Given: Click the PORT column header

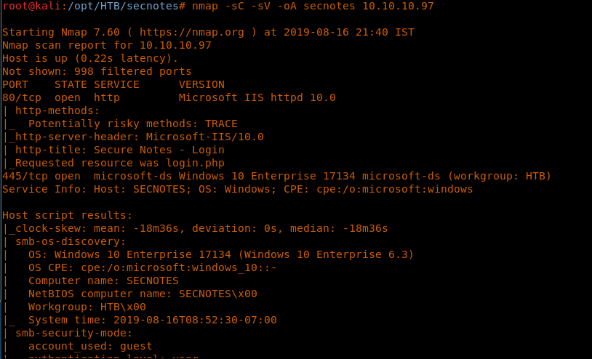Looking at the screenshot, I should click(15, 84).
